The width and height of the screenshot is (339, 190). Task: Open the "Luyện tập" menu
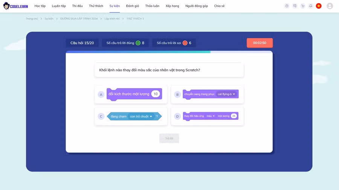[x=59, y=6]
